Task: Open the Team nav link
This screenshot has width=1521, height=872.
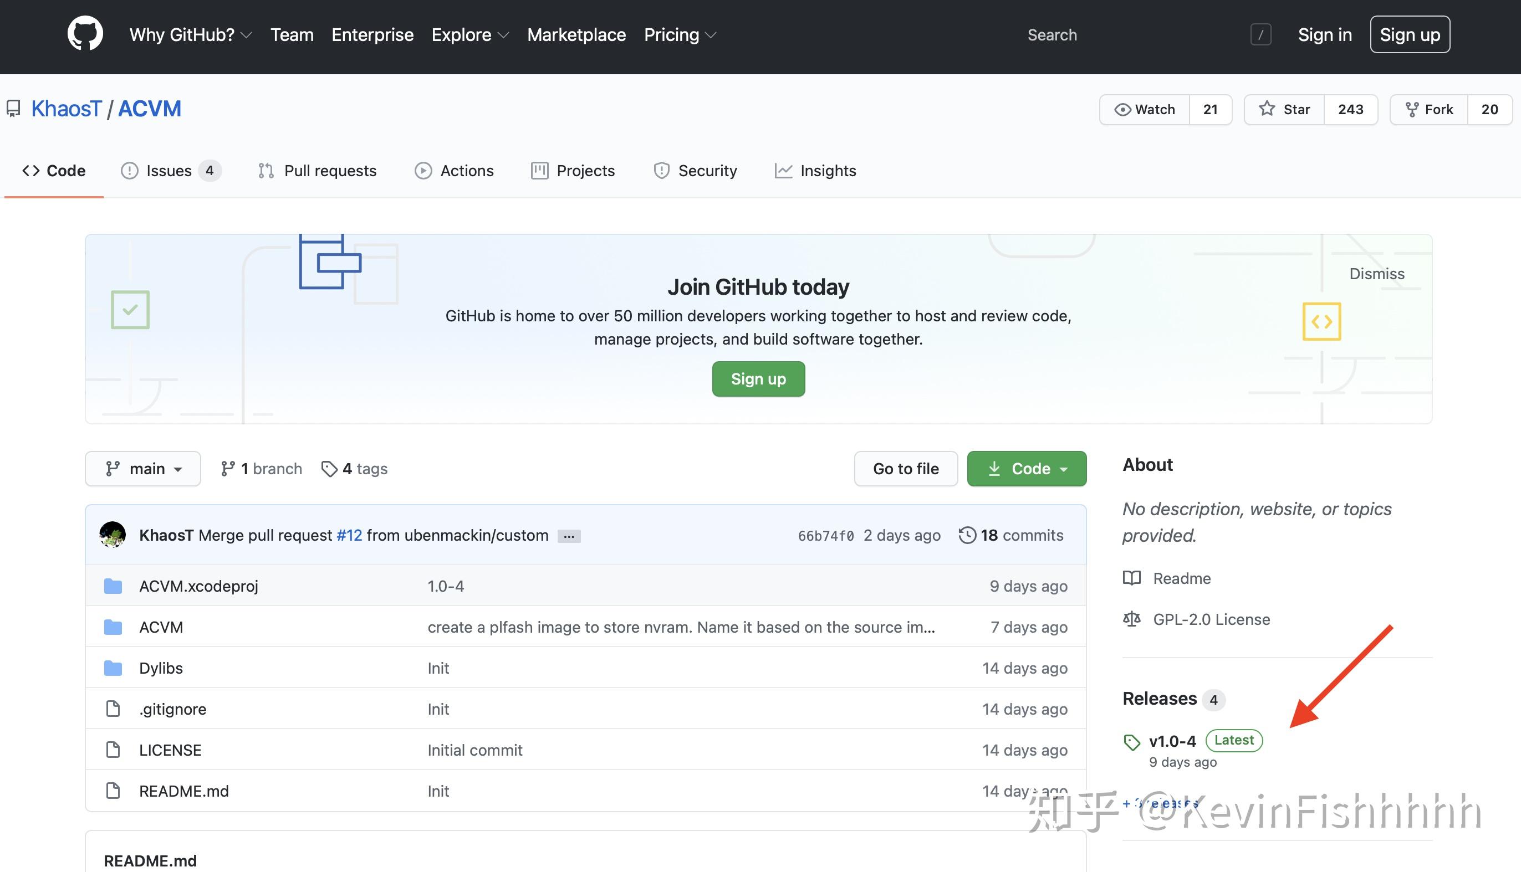Action: [292, 35]
